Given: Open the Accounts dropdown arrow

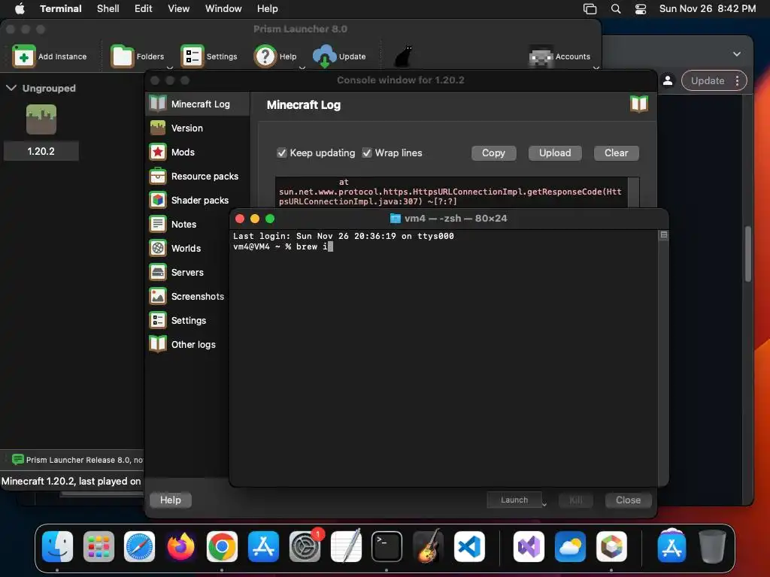Looking at the screenshot, I should [596, 68].
